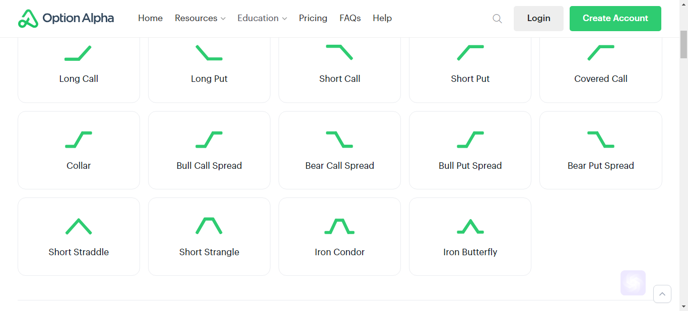Screen dimensions: 688x311
Task: Click the Login button
Action: pos(538,19)
